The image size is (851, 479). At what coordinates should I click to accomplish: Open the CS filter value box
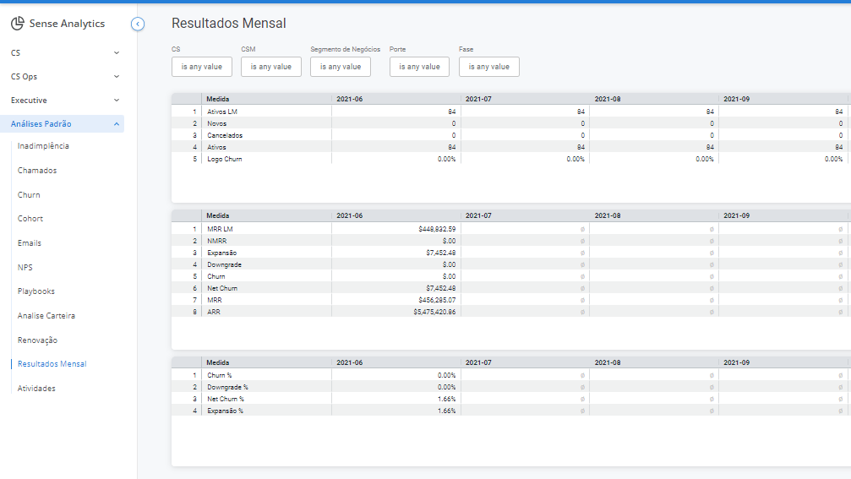coord(202,67)
